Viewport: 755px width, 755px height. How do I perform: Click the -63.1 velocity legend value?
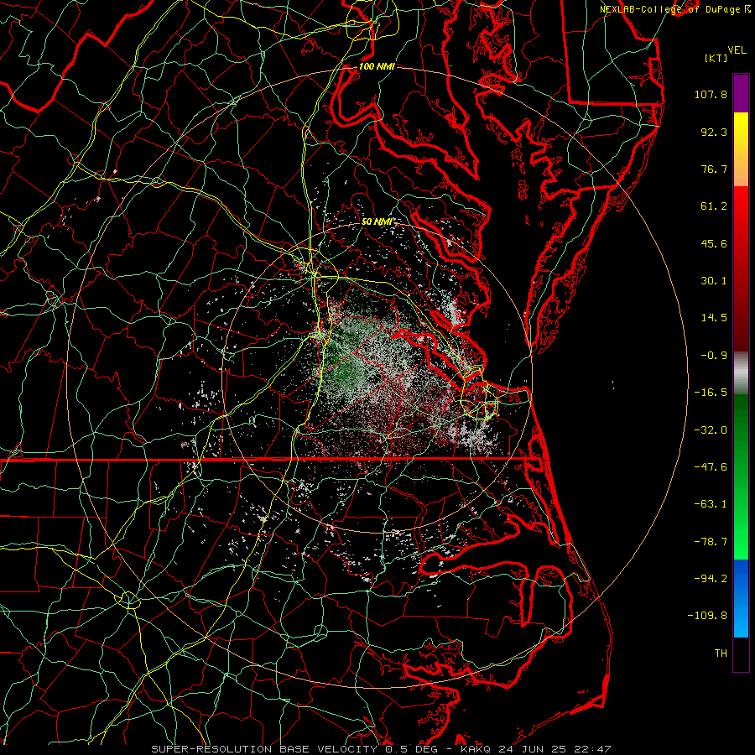(711, 504)
